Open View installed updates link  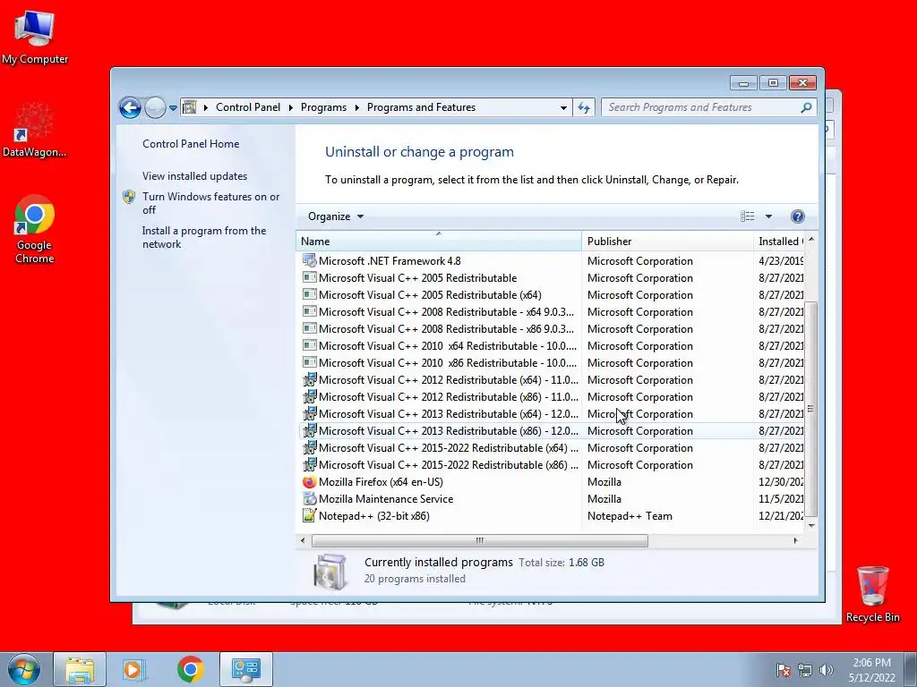(x=194, y=176)
